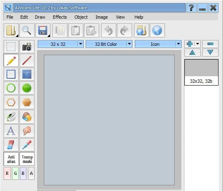Select the filled rectangle tool
The image size is (223, 191).
(27, 74)
